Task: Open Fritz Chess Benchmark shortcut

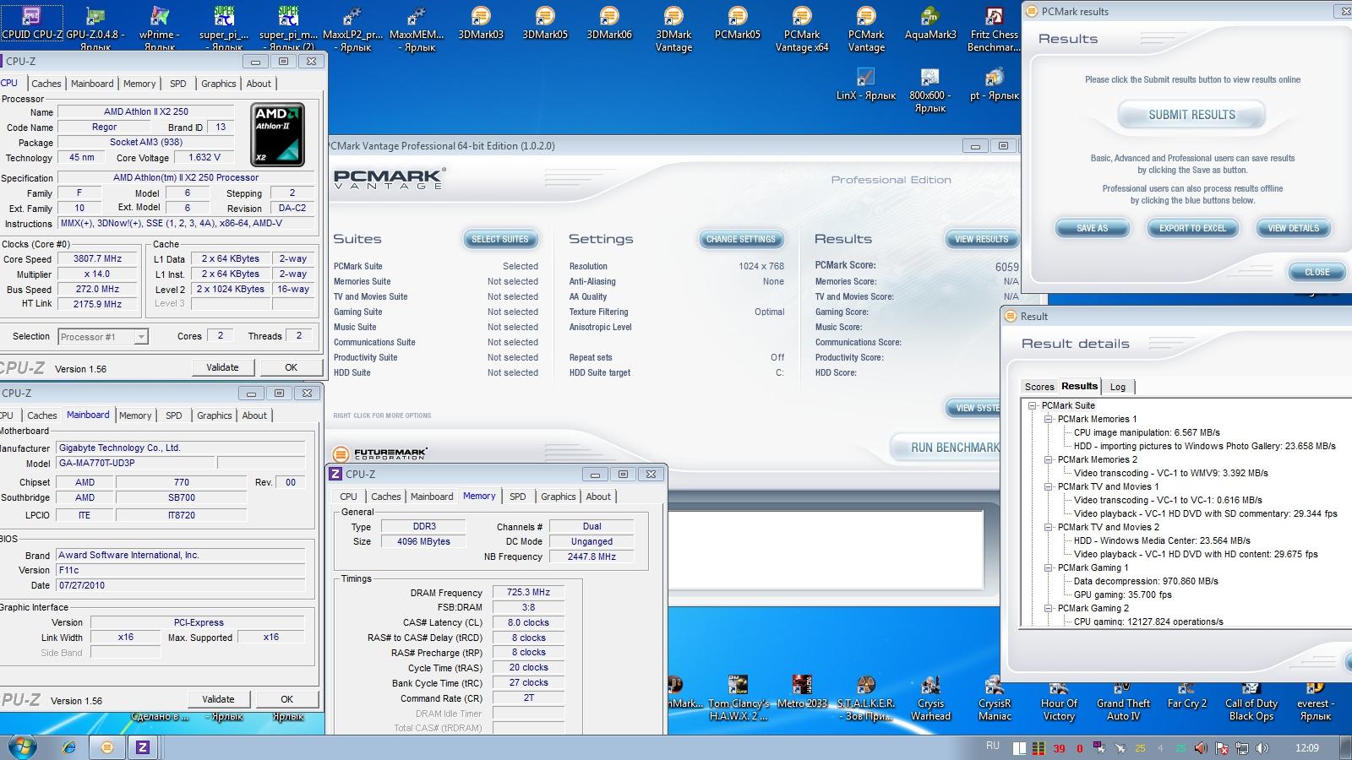Action: 995,30
